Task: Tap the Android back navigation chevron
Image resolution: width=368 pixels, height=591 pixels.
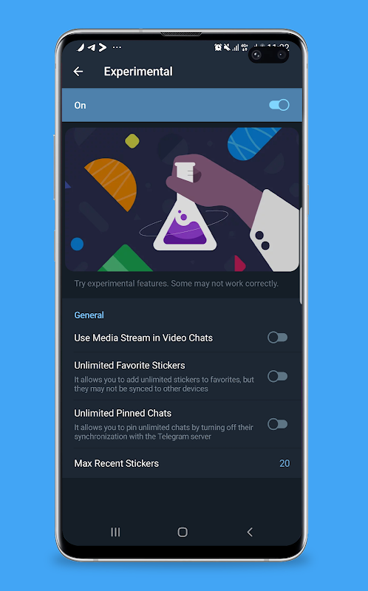Action: point(250,532)
